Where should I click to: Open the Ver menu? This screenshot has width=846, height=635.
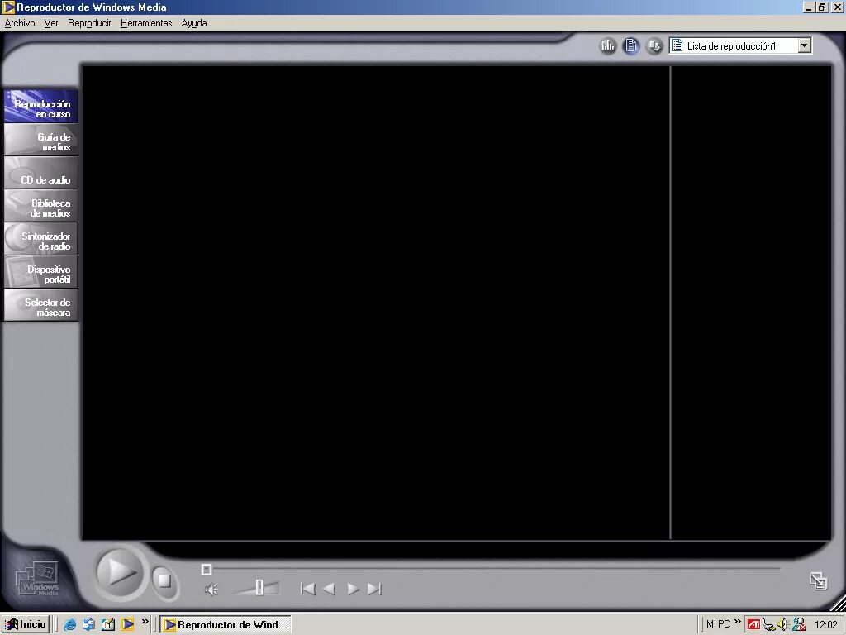tap(51, 23)
